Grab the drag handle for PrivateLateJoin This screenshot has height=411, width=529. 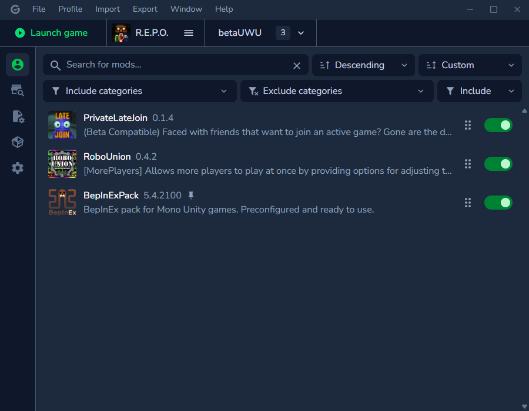(x=468, y=125)
